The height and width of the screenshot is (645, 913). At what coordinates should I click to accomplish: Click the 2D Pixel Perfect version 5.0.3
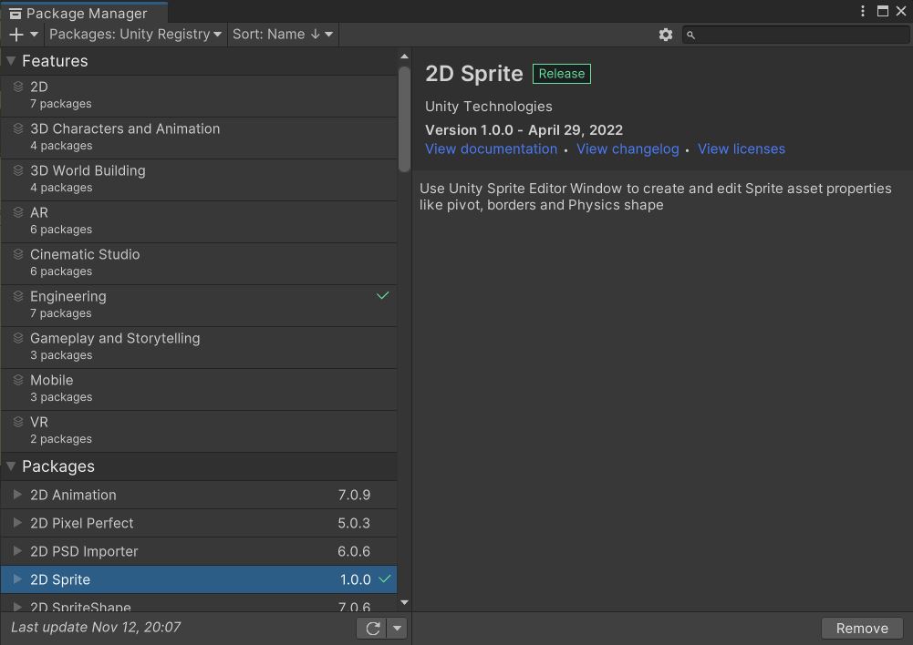coord(354,523)
